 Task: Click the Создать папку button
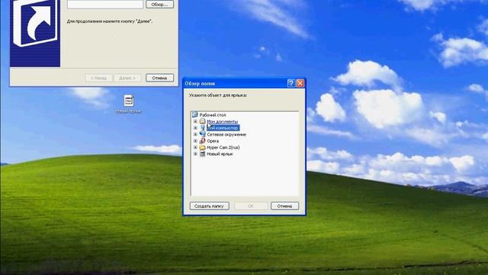click(x=209, y=205)
